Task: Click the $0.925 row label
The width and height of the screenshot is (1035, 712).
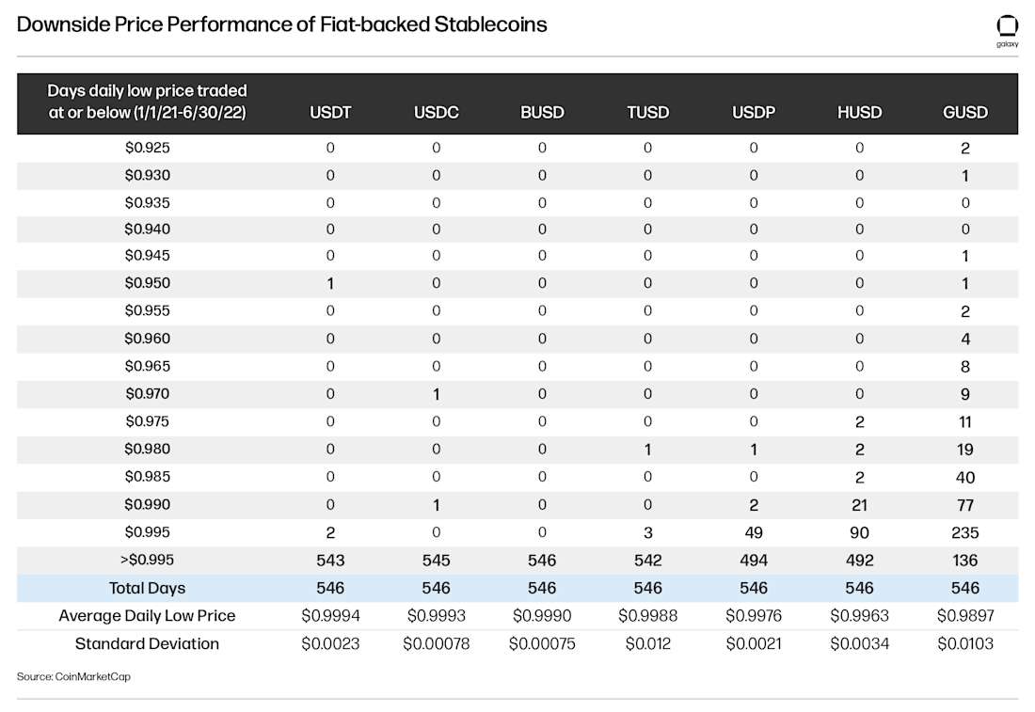Action: 147,148
